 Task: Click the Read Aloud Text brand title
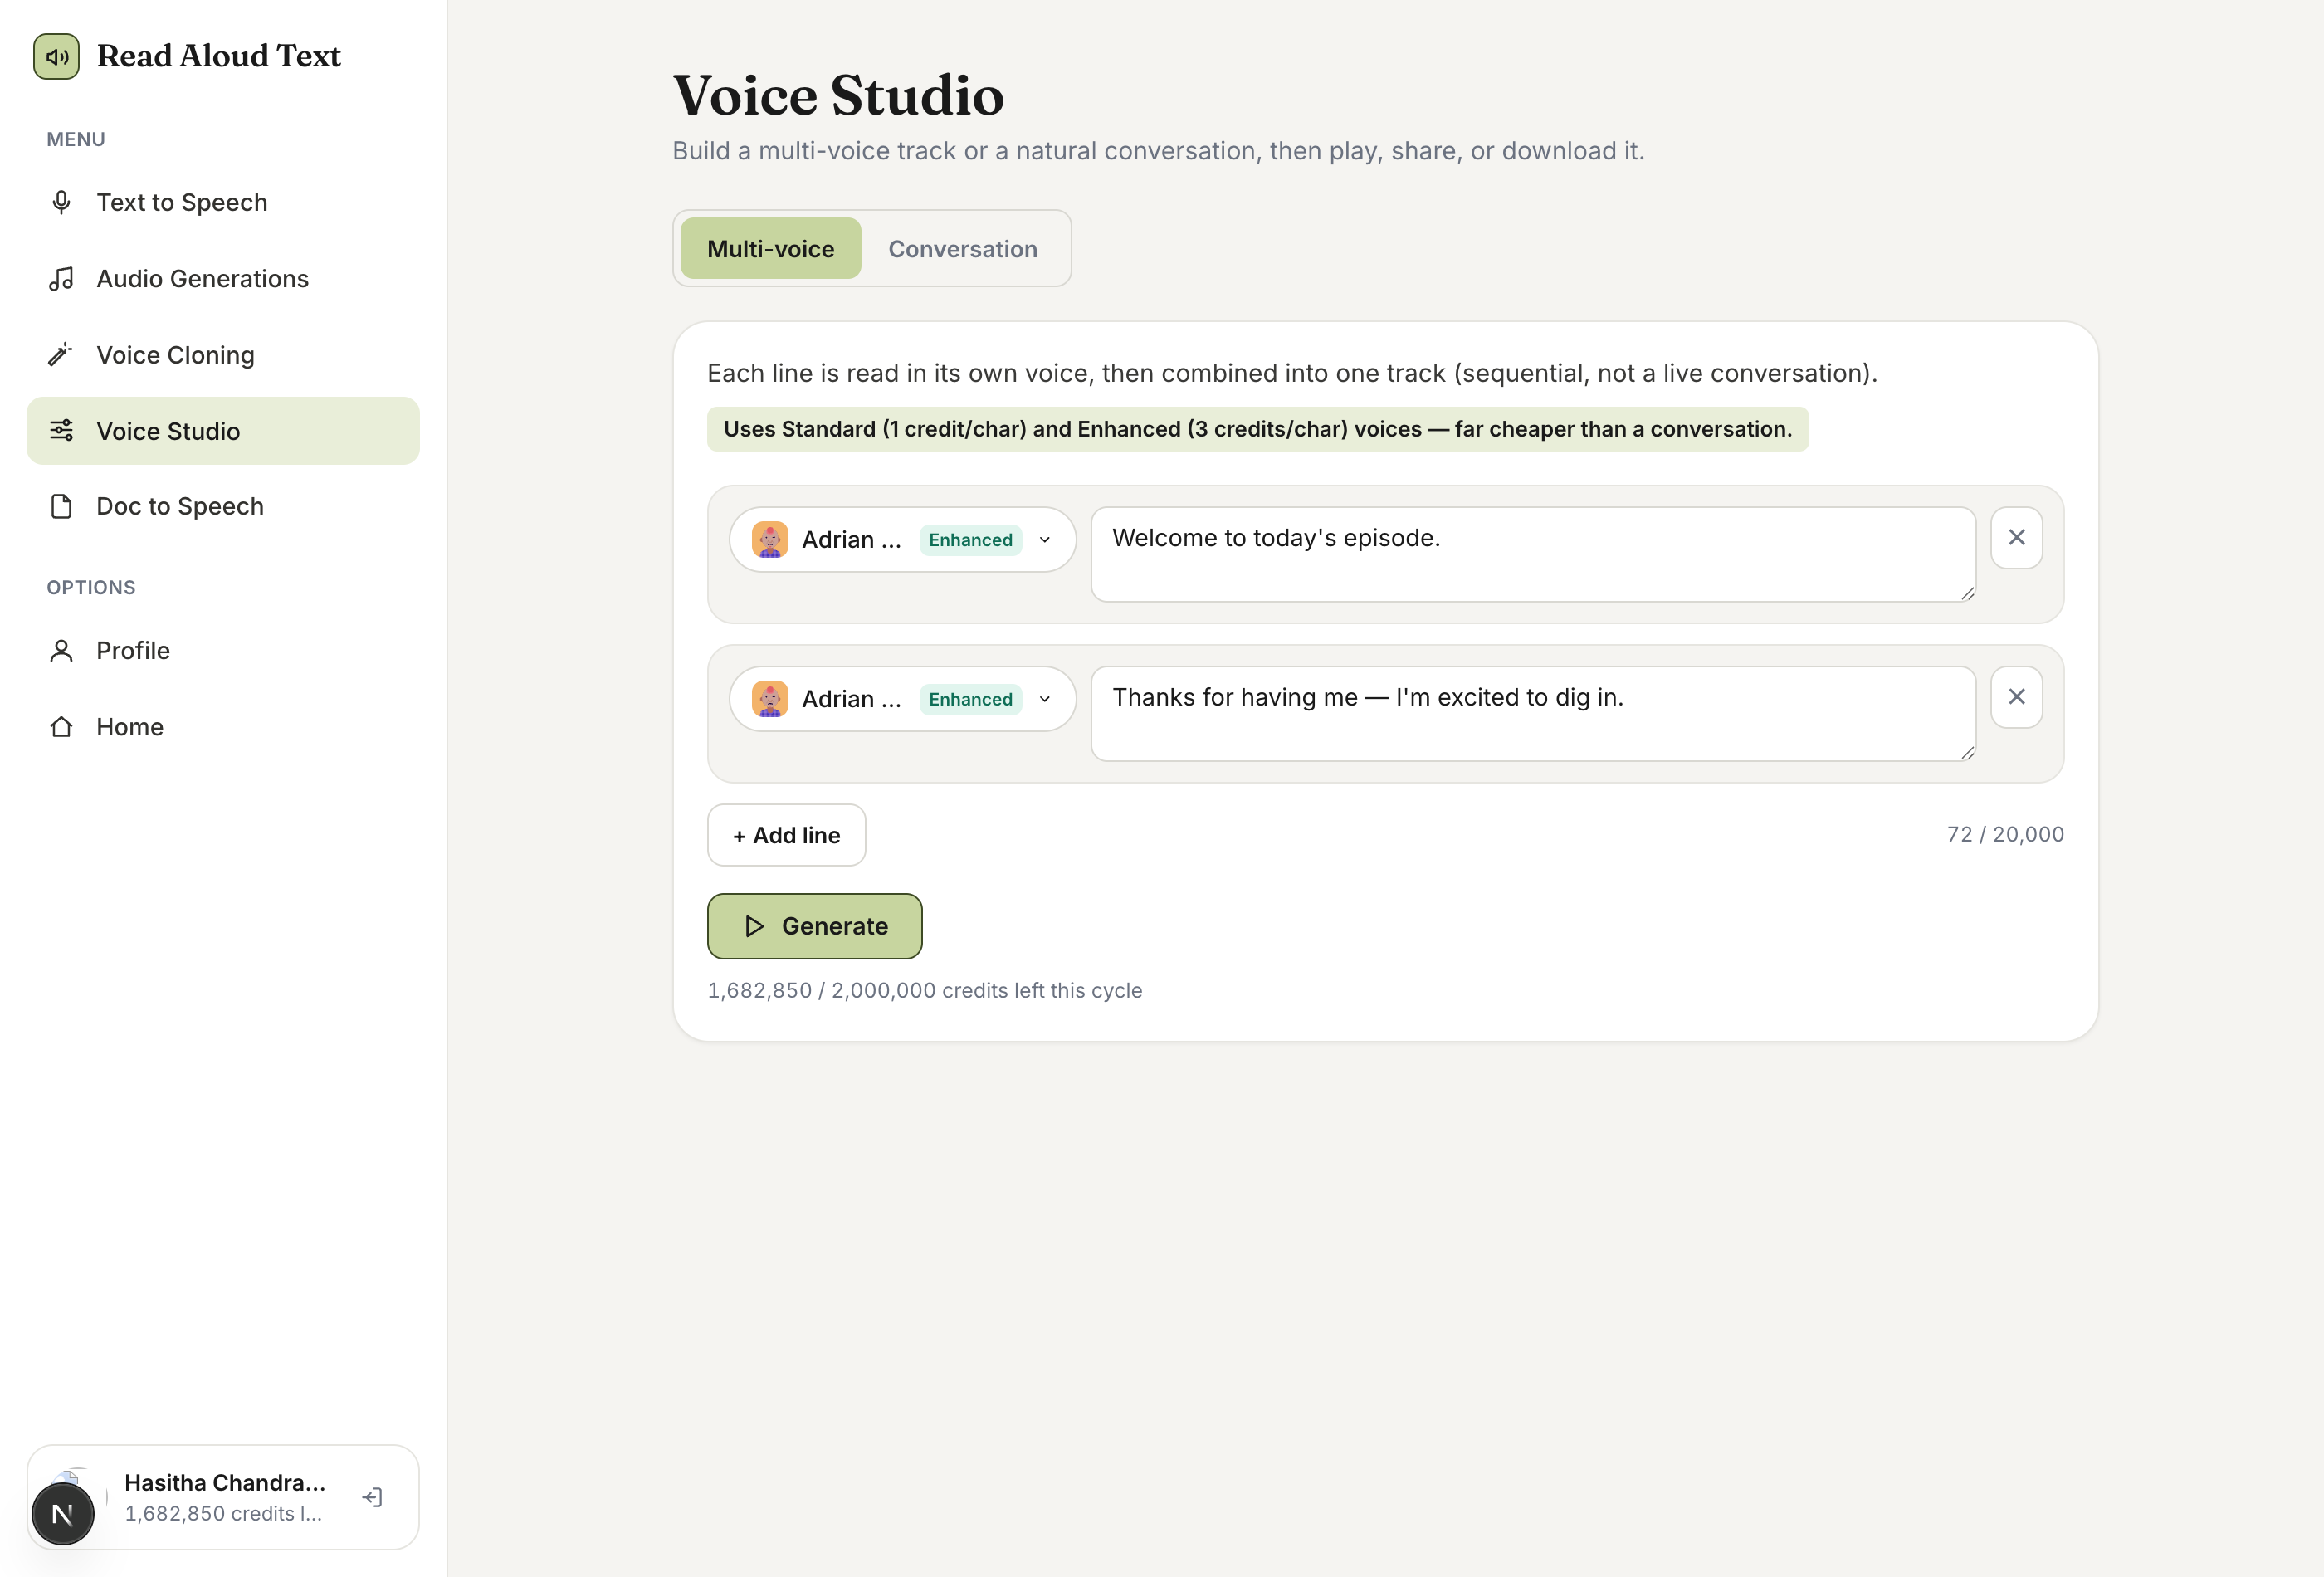click(219, 56)
